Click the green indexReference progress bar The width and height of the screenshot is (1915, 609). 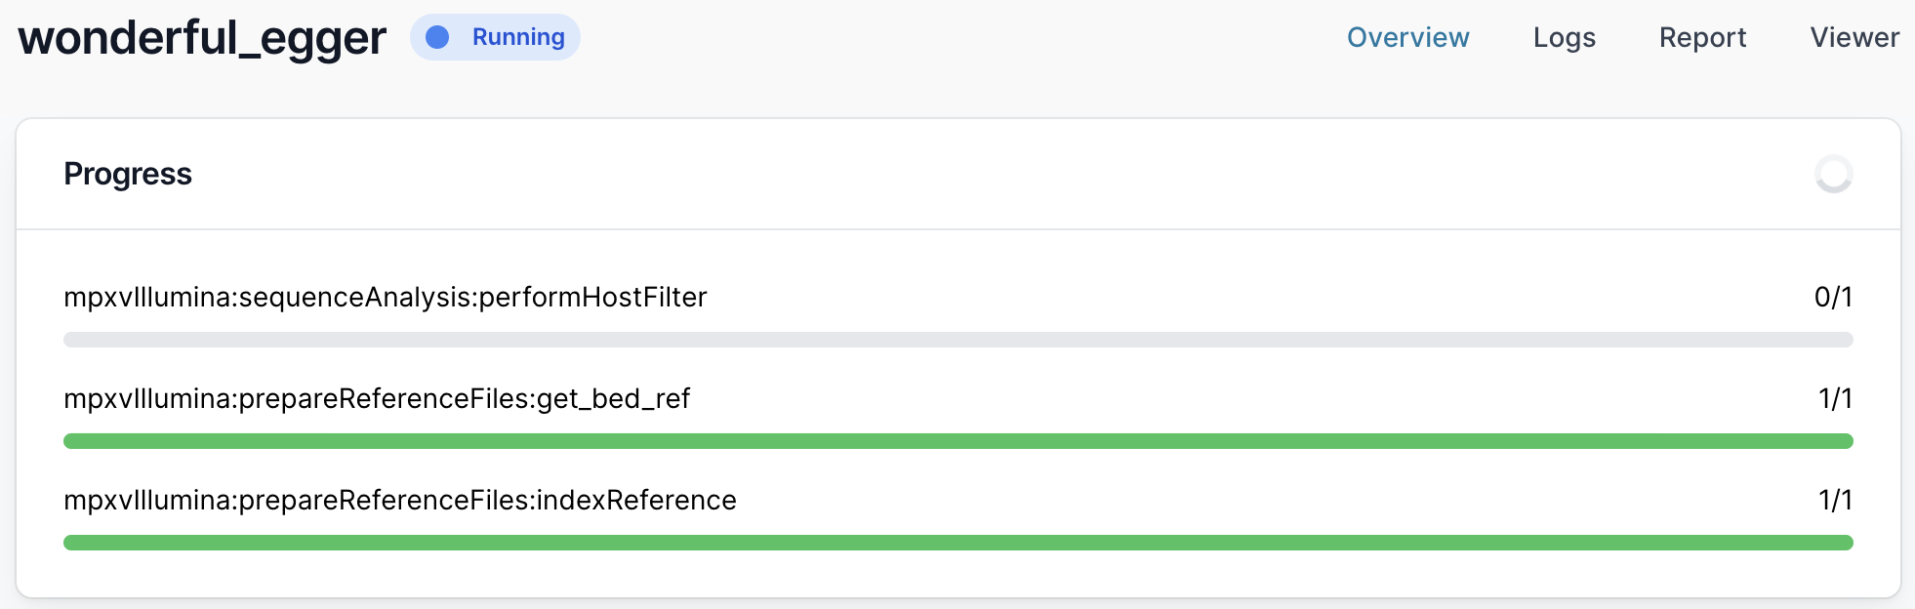[957, 543]
